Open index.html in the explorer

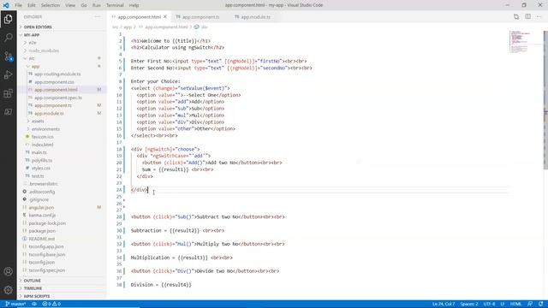tap(42, 145)
